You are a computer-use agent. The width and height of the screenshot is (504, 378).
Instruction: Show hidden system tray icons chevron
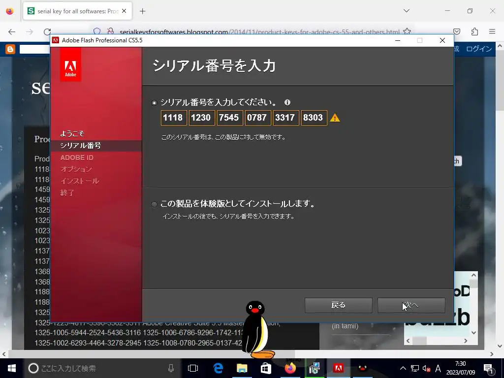coord(403,368)
